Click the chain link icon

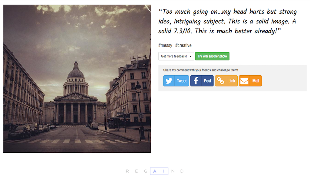(x=220, y=81)
